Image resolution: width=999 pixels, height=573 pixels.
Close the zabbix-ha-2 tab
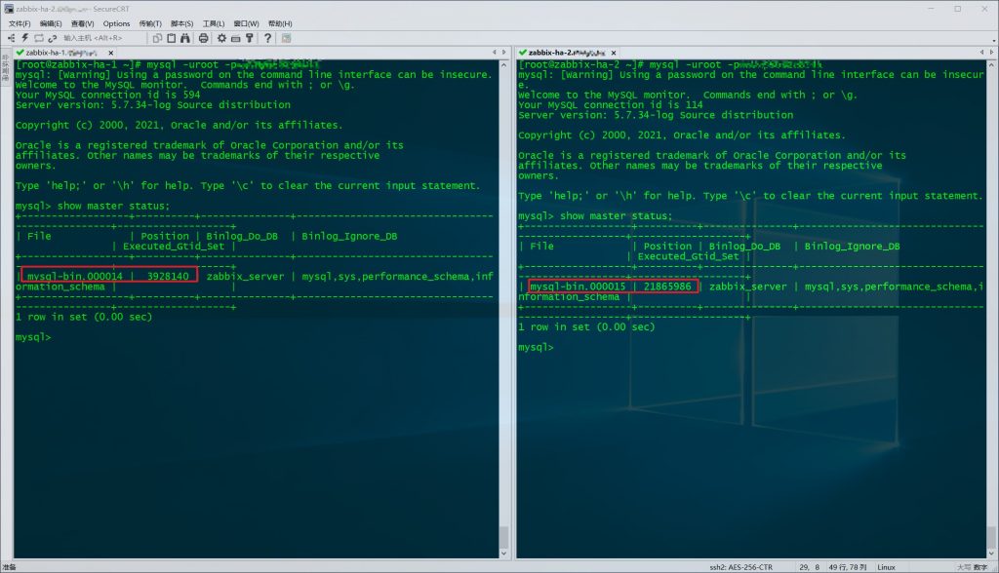click(x=614, y=53)
